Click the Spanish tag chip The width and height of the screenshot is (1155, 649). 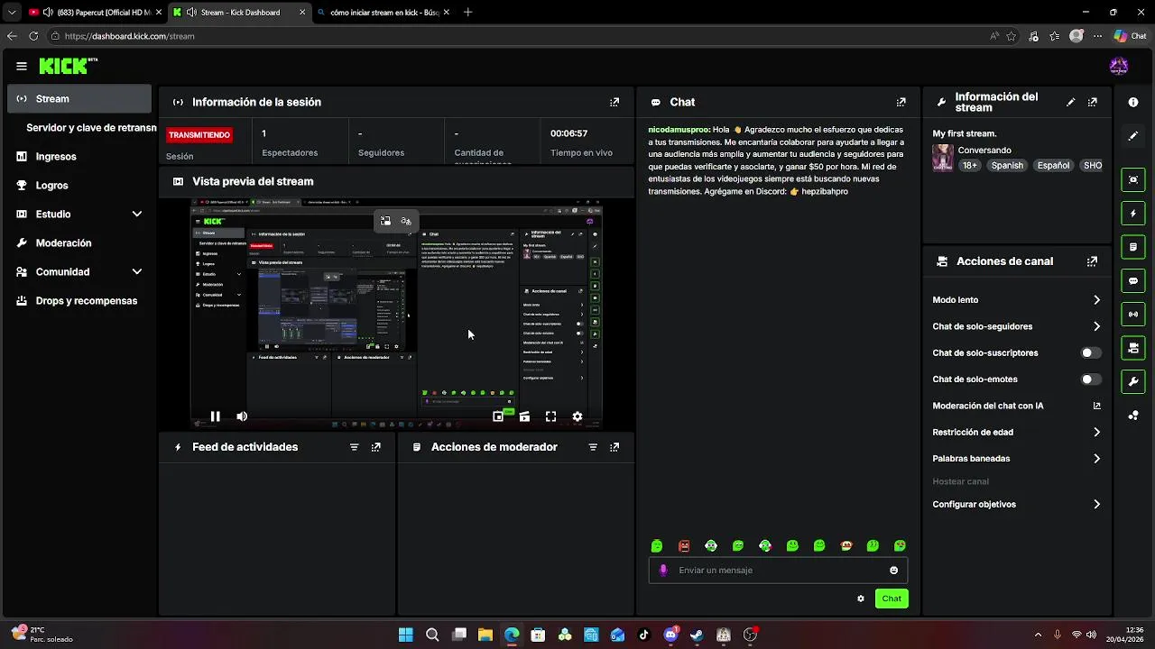[1007, 166]
